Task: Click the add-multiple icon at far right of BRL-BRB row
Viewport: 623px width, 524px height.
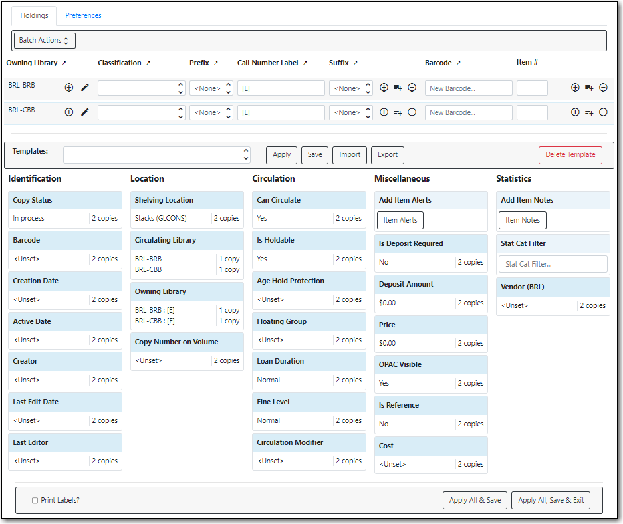Action: (589, 88)
